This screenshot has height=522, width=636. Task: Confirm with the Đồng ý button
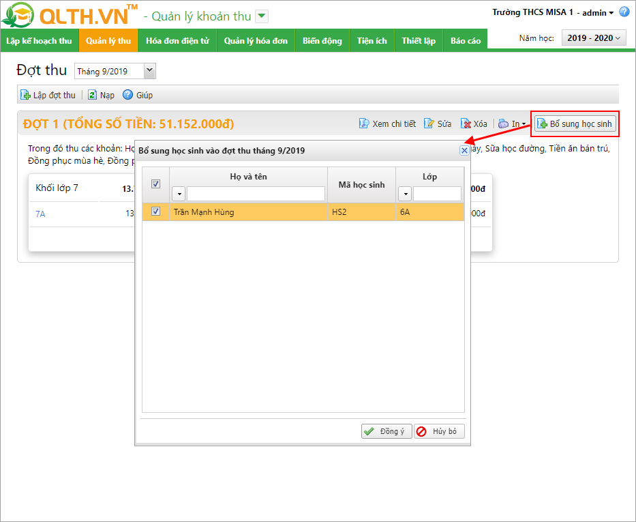coord(387,431)
